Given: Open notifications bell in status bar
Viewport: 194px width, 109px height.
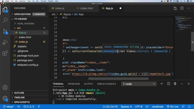Looking at the screenshot, I should coord(189,107).
